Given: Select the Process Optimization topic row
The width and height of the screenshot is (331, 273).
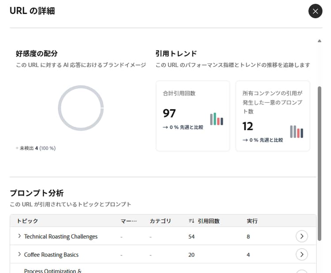Looking at the screenshot, I should pyautogui.click(x=53, y=270).
